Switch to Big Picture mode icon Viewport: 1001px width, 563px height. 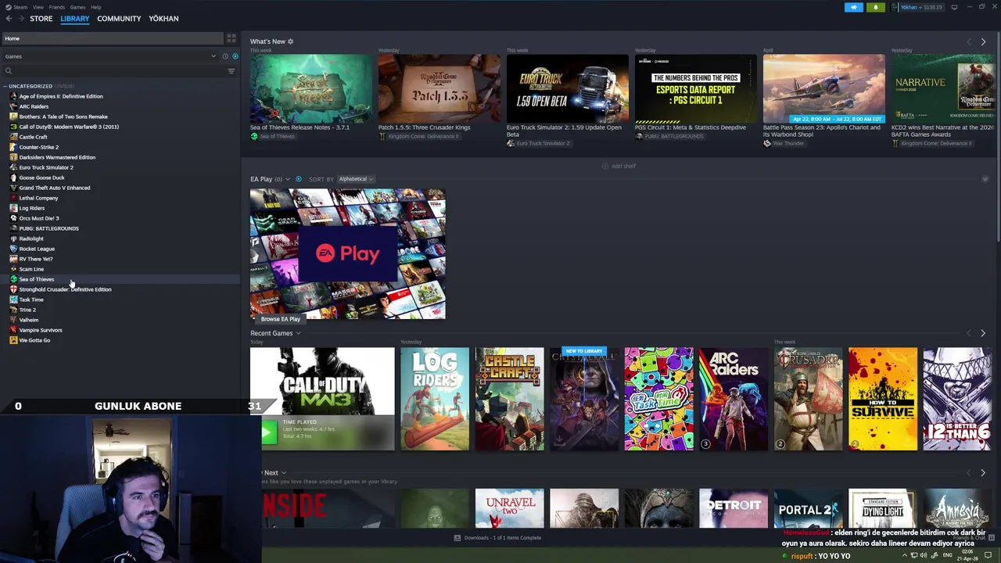click(x=954, y=7)
